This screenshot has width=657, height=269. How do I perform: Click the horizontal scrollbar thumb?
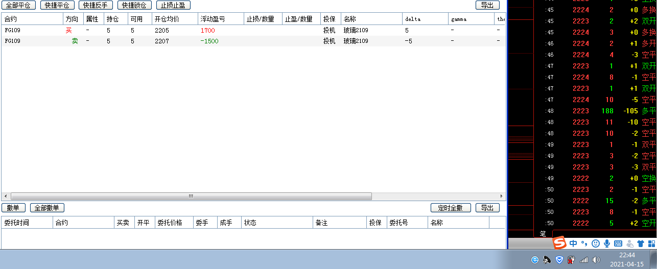pyautogui.click(x=191, y=196)
